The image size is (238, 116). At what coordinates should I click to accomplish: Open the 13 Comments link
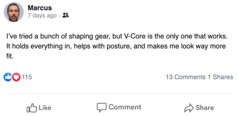[186, 77]
